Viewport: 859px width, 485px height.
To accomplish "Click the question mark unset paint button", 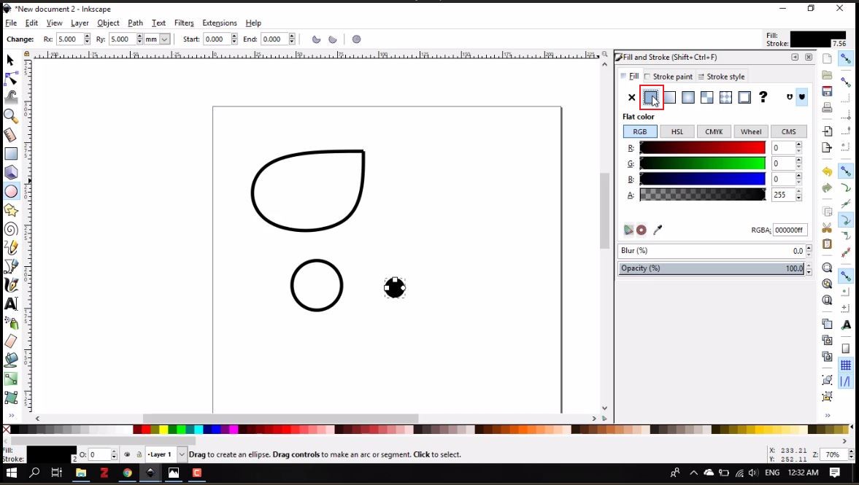I will (763, 98).
